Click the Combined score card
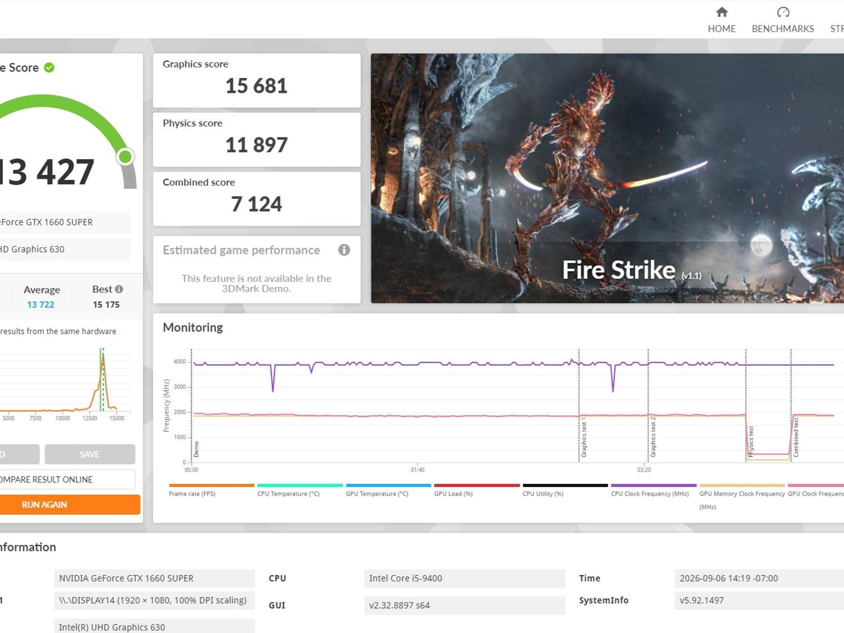844x633 pixels. tap(257, 199)
